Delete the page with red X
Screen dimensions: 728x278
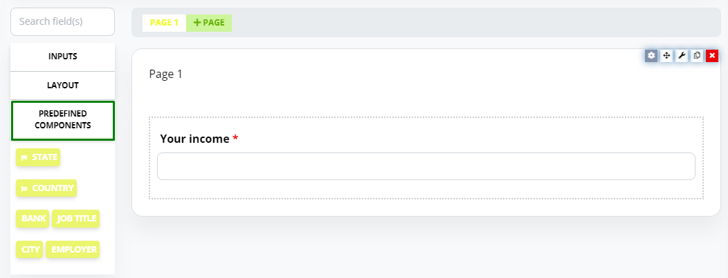[x=712, y=55]
